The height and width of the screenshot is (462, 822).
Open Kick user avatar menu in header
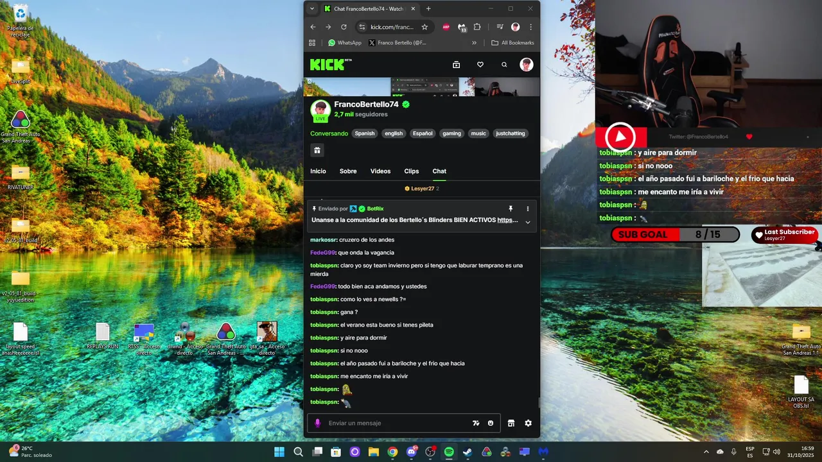coord(526,64)
